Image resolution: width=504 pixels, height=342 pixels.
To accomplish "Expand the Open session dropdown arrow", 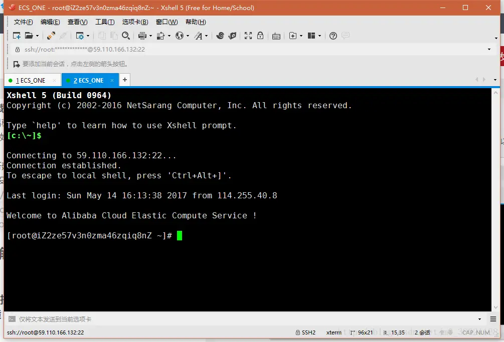I will tap(37, 36).
